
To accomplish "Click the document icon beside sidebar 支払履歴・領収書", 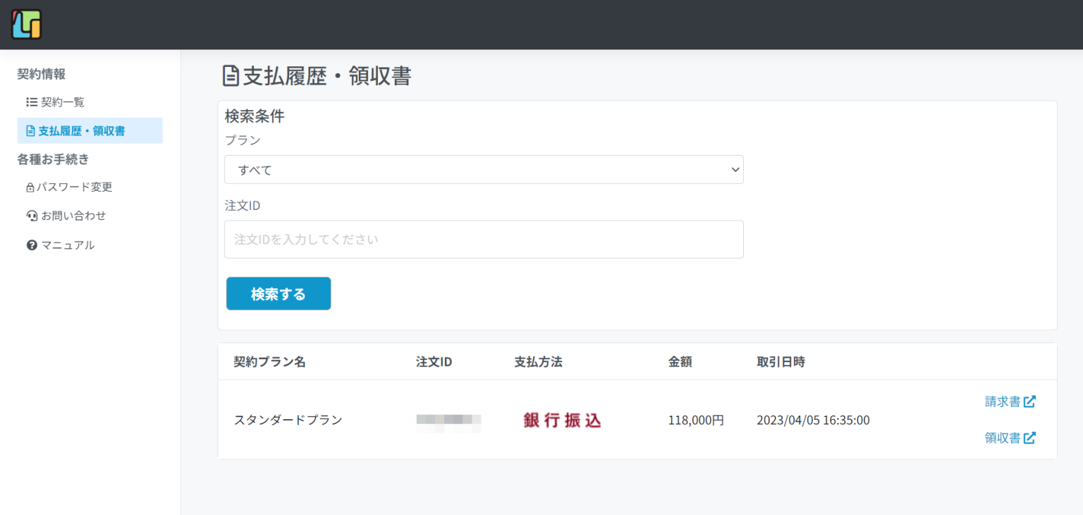I will point(30,131).
